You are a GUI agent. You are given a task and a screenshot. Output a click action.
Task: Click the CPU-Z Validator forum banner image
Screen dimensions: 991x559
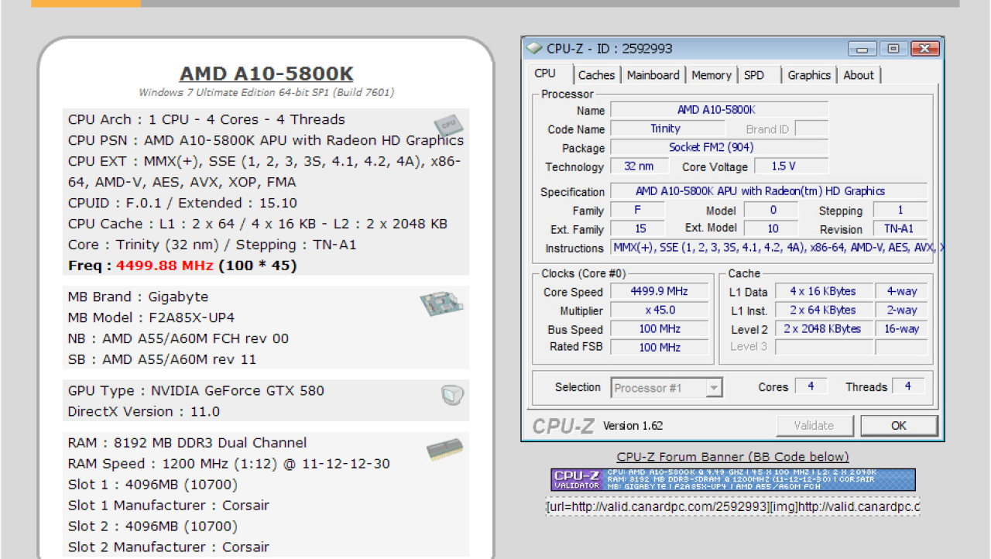(x=732, y=479)
